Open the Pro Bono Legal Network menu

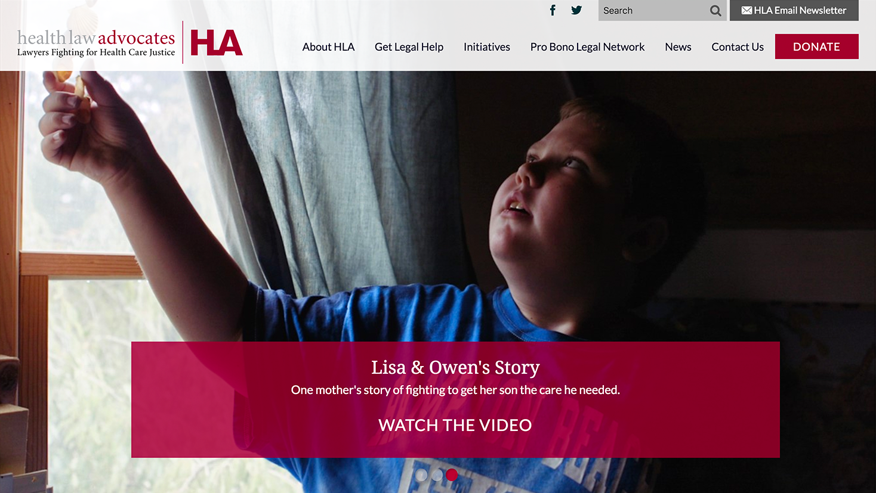pyautogui.click(x=587, y=46)
